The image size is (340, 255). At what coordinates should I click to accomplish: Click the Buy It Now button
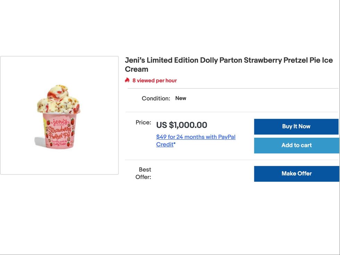point(296,126)
